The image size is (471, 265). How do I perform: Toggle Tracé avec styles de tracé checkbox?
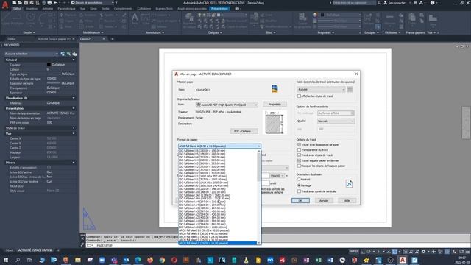coord(300,155)
